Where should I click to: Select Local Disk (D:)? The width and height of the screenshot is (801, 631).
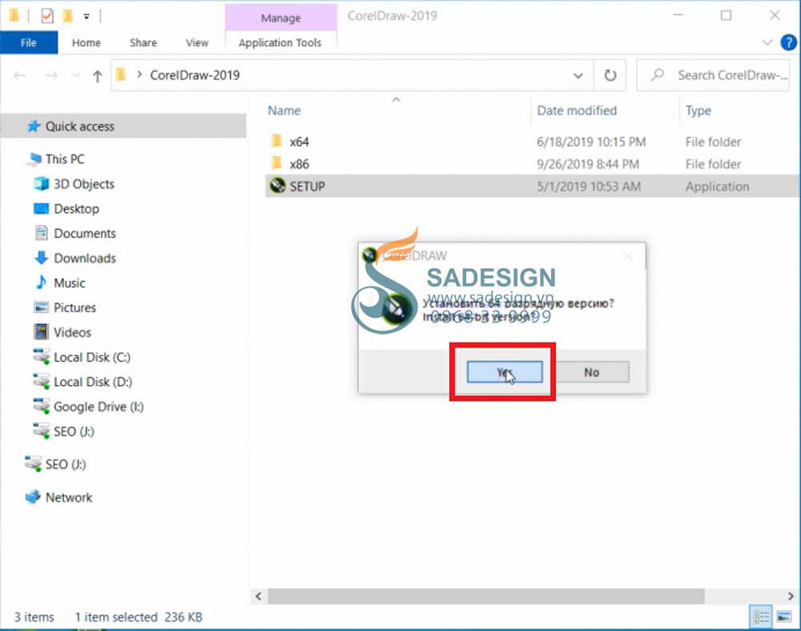pyautogui.click(x=92, y=382)
